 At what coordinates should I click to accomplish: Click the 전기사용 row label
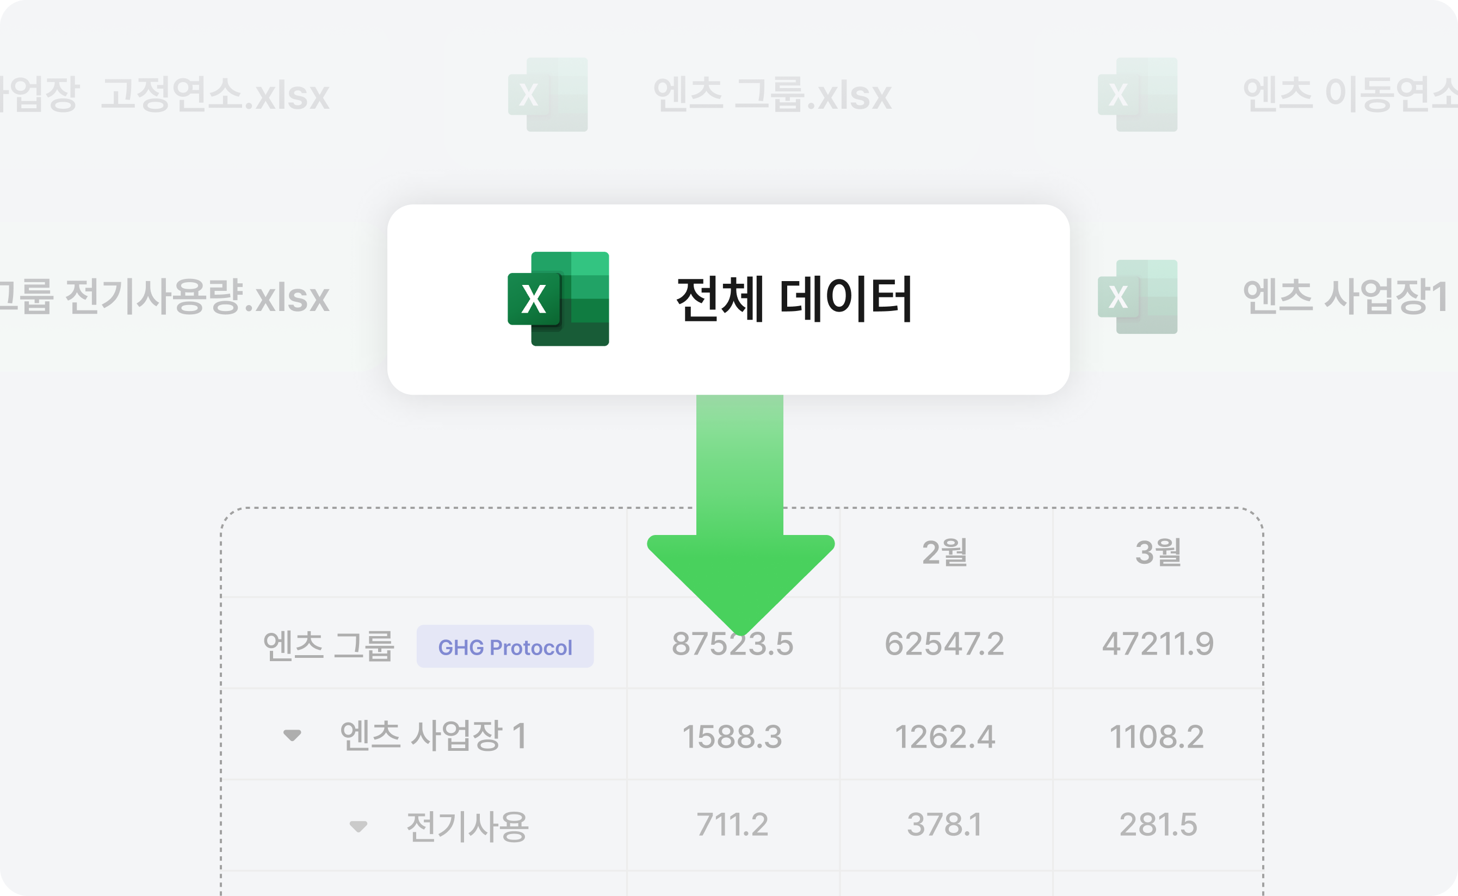(467, 826)
